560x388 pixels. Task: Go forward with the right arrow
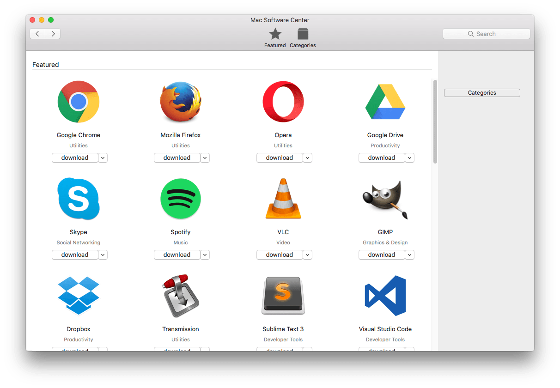pyautogui.click(x=53, y=34)
